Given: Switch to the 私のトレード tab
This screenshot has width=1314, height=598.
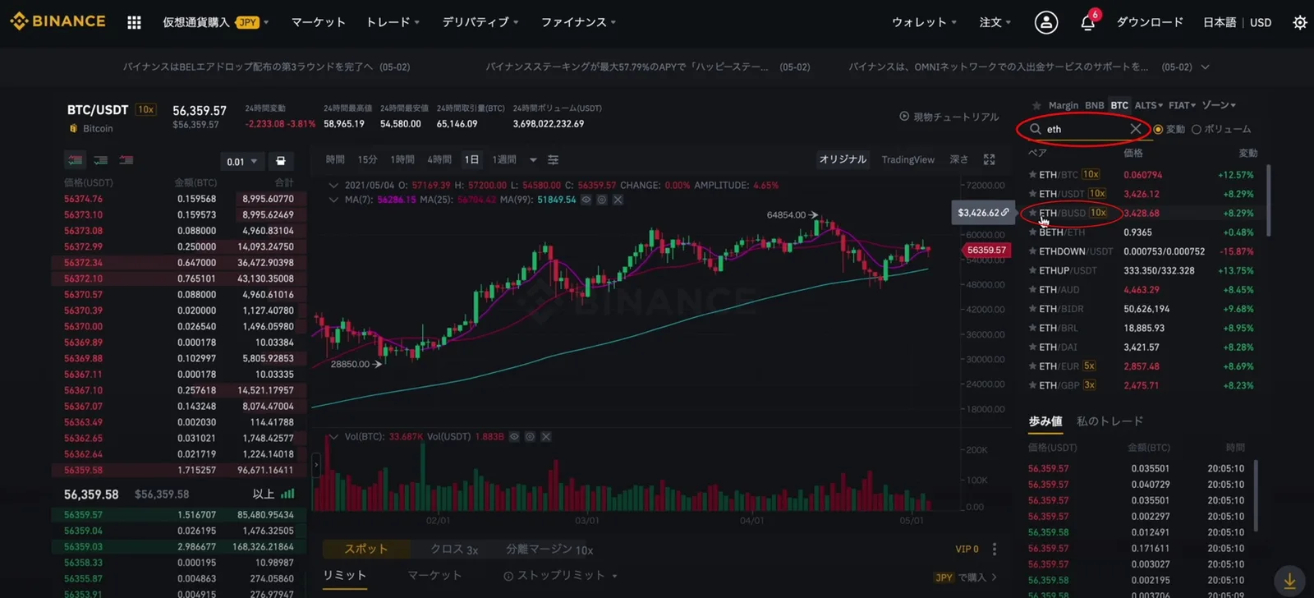Looking at the screenshot, I should pyautogui.click(x=1110, y=421).
